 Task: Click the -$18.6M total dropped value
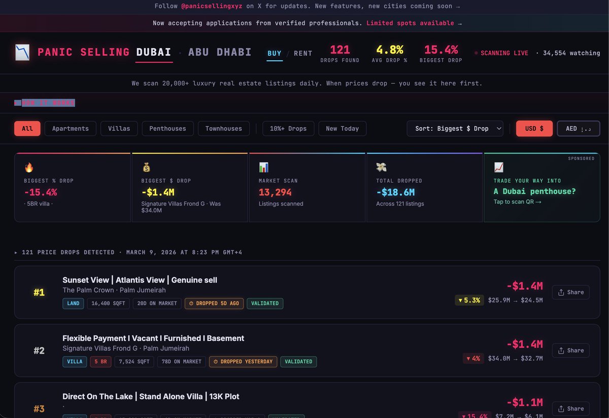tap(395, 192)
